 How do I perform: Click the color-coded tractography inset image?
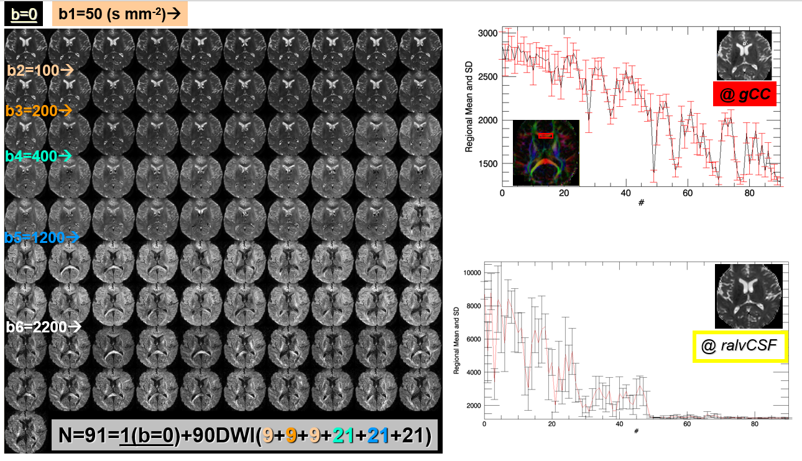coord(546,152)
